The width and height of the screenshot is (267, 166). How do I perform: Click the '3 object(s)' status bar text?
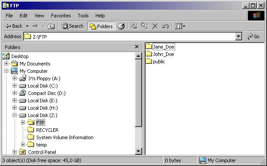[x=42, y=160]
